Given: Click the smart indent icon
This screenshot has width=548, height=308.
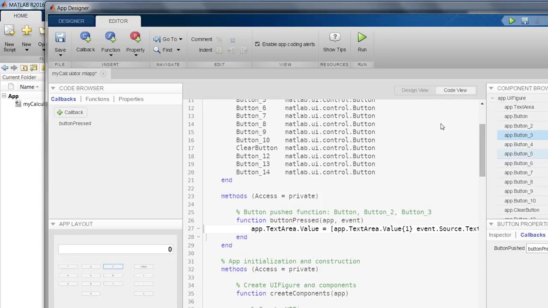Looking at the screenshot, I should pyautogui.click(x=219, y=50).
